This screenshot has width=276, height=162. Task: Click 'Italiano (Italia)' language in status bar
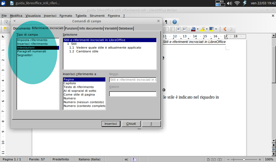89,159
